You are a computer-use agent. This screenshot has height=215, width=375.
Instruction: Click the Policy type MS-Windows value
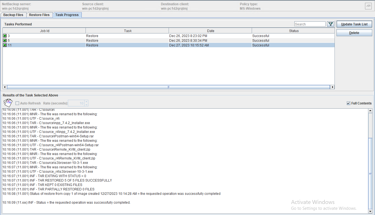[x=250, y=9]
